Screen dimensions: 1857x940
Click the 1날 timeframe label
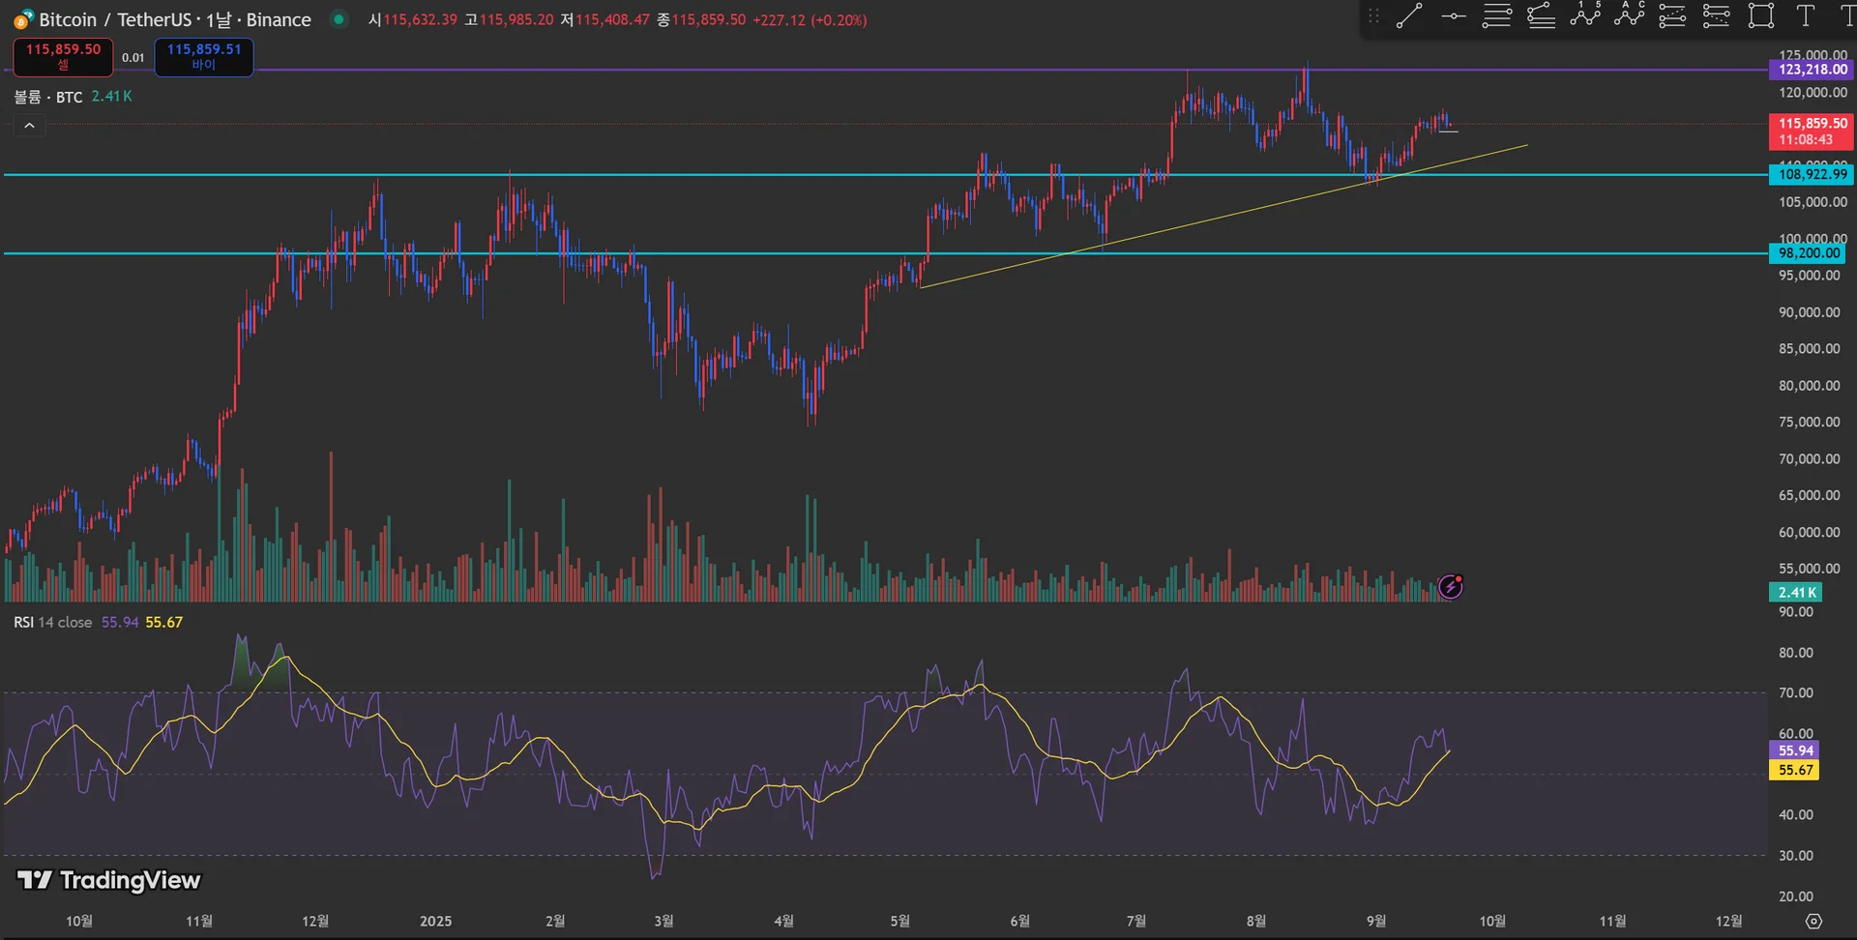click(219, 19)
